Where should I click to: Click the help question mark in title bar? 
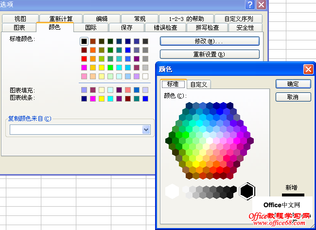coord(250,5)
